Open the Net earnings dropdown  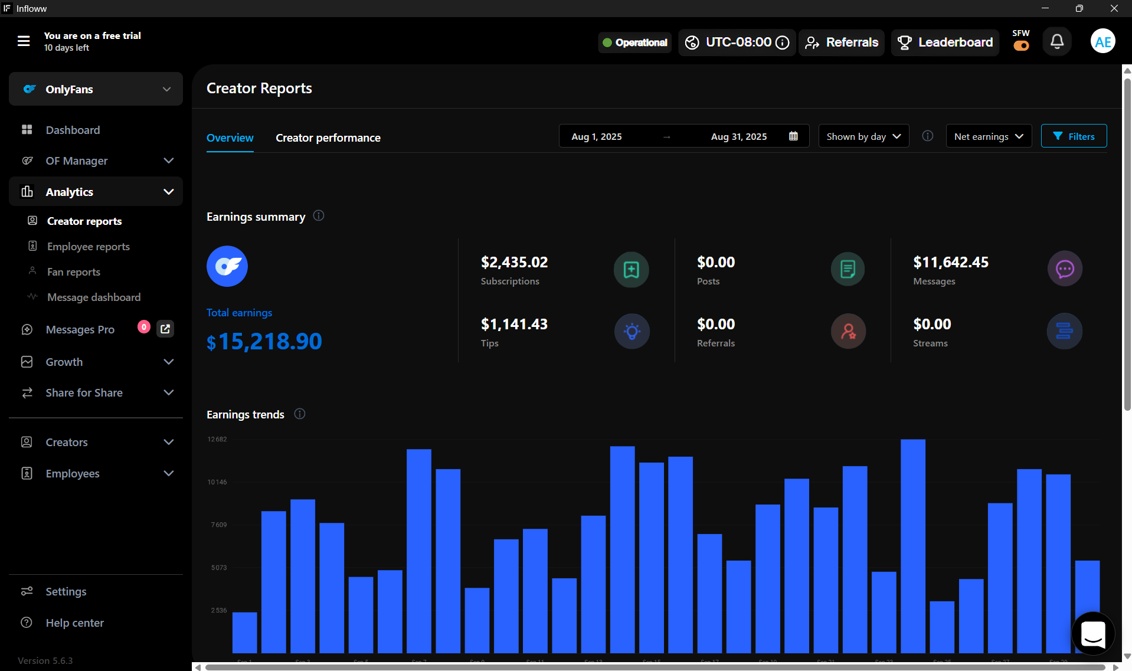(x=988, y=136)
